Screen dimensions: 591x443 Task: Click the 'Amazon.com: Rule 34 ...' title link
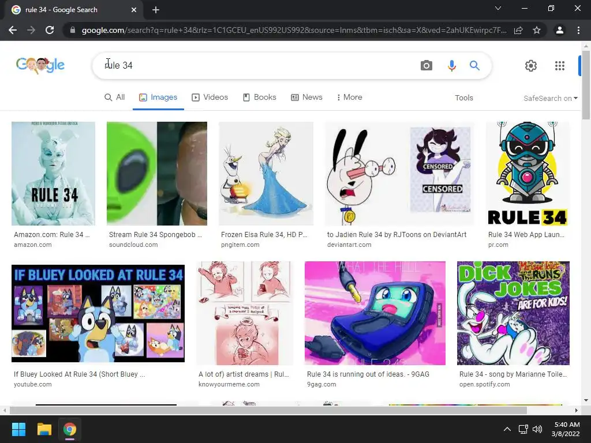[x=52, y=235]
